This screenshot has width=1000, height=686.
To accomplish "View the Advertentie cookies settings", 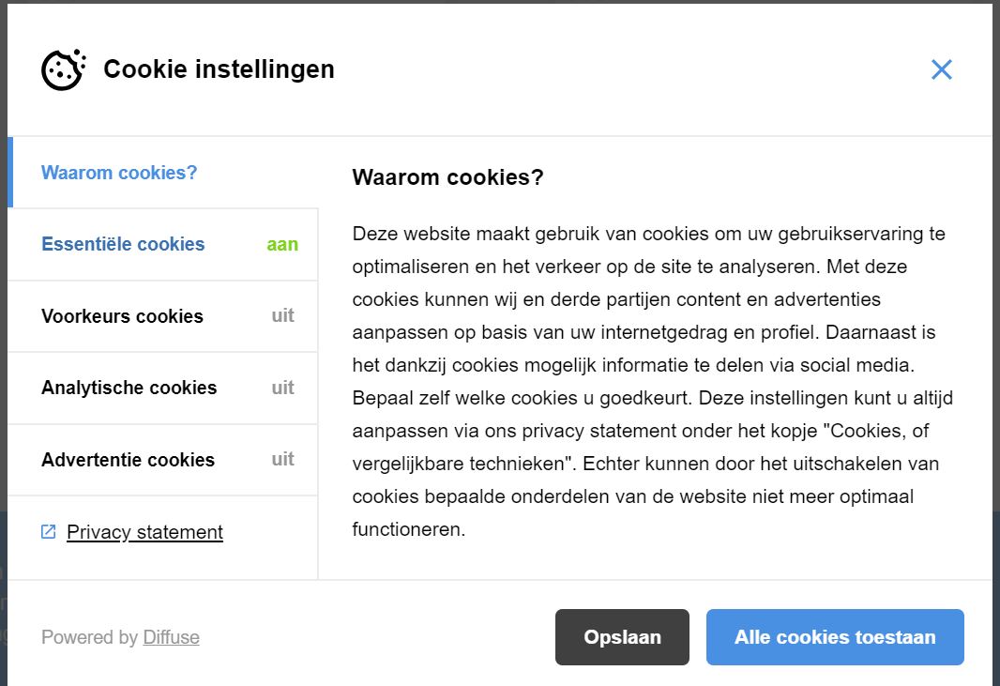I will (x=127, y=460).
